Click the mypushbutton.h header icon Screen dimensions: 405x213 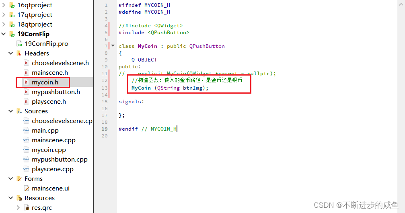click(x=26, y=92)
